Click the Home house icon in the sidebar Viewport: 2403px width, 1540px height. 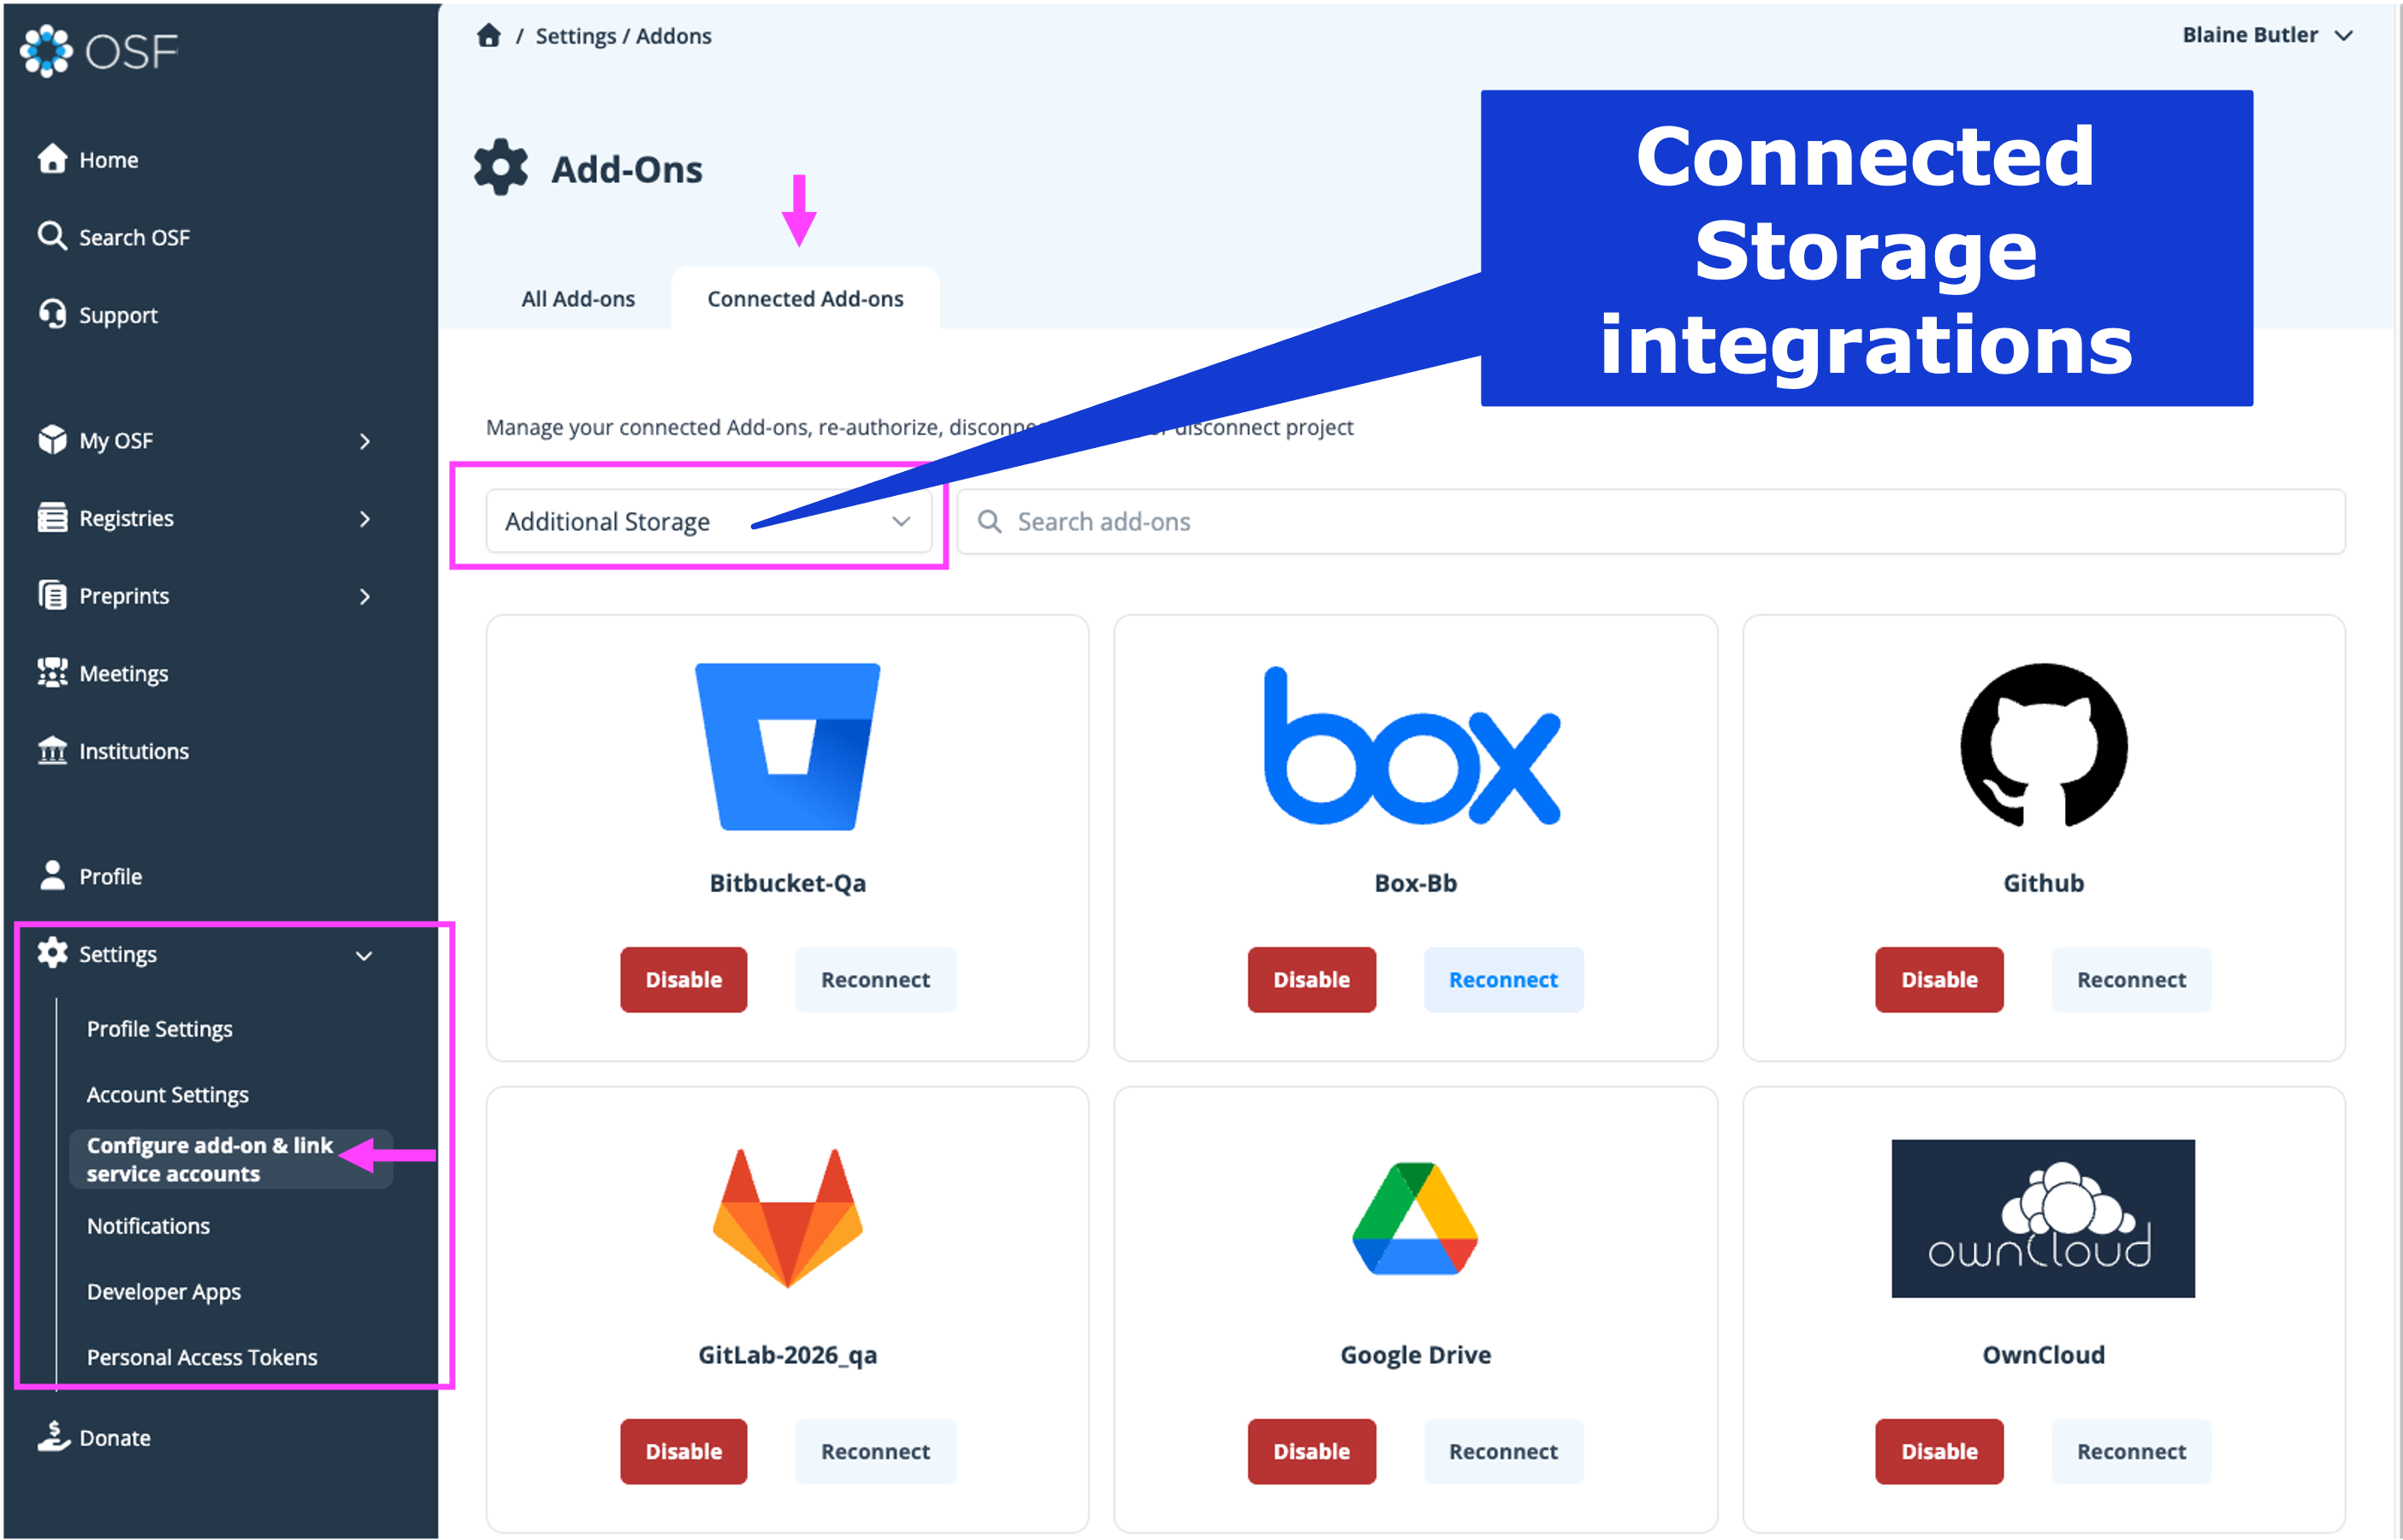click(x=52, y=159)
